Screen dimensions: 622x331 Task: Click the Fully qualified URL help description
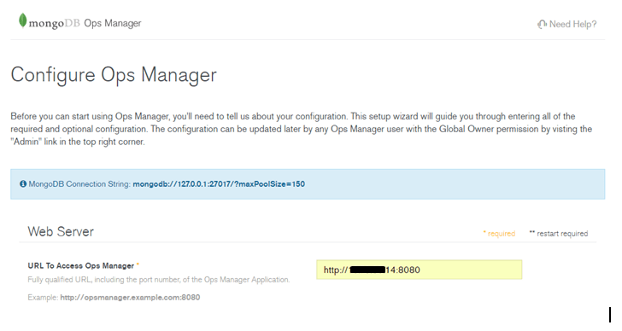pos(159,280)
